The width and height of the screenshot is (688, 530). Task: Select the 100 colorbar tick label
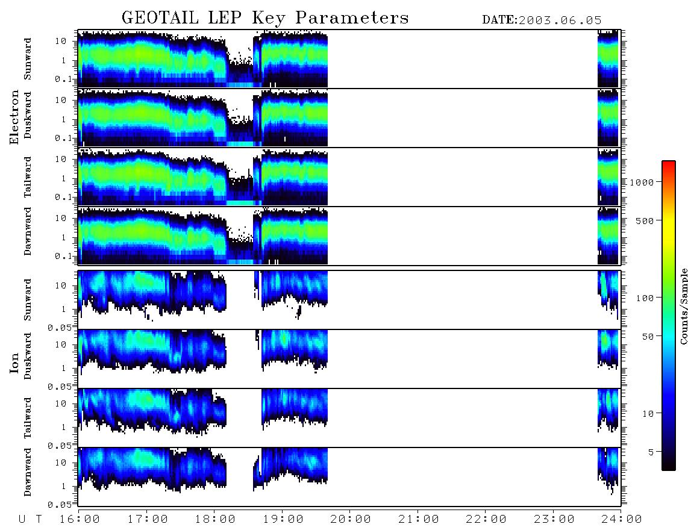(x=645, y=298)
